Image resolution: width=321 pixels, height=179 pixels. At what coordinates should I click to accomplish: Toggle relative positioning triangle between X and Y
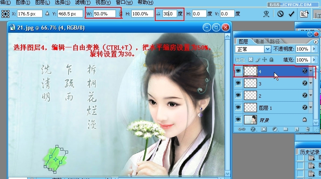47,13
